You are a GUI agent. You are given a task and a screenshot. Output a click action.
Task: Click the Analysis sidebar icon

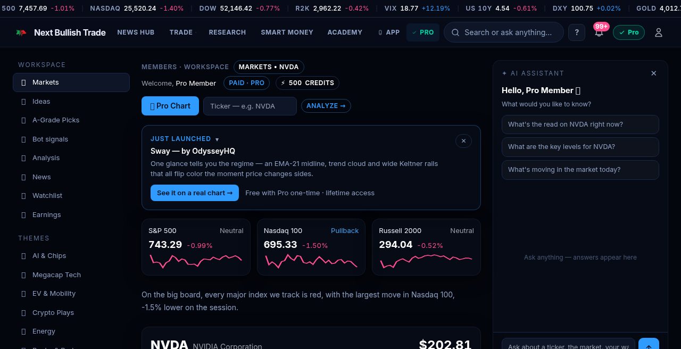(x=23, y=158)
